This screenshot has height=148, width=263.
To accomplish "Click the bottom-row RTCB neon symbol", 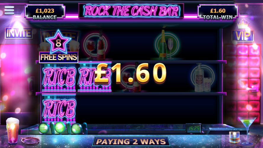I will (x=59, y=109).
